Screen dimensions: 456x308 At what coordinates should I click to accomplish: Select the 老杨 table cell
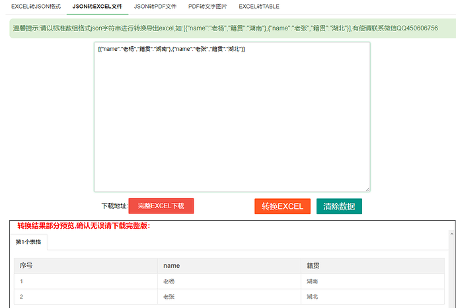tap(229, 282)
